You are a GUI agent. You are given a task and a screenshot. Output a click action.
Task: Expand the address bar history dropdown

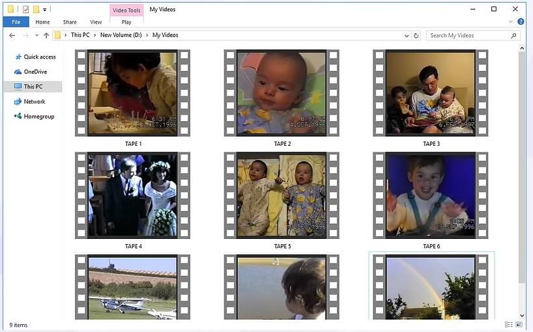(407, 36)
